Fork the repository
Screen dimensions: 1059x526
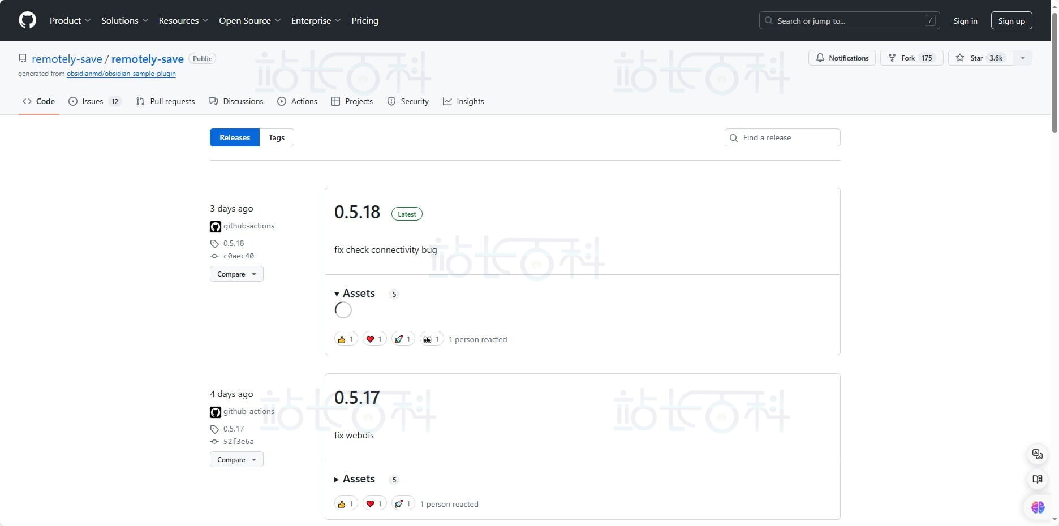911,58
